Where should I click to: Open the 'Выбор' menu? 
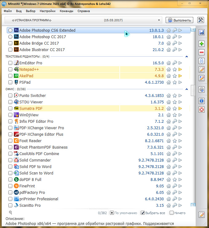(x=30, y=11)
